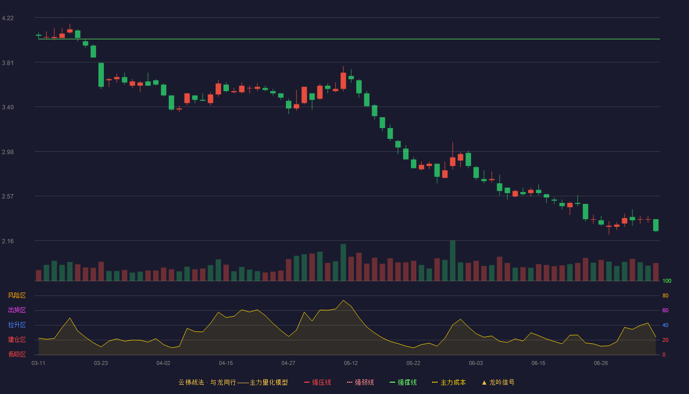Click the 2.98 price axis label
This screenshot has height=394, width=689.
[8, 152]
